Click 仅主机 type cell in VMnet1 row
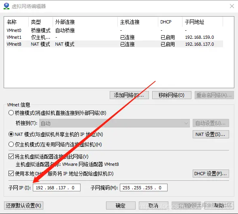This screenshot has height=214, width=238. tap(40, 37)
